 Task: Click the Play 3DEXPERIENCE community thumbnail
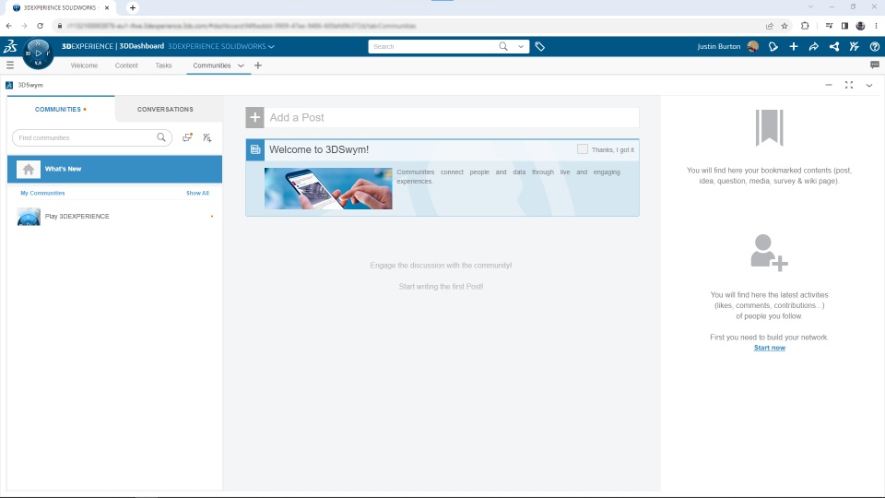point(29,217)
